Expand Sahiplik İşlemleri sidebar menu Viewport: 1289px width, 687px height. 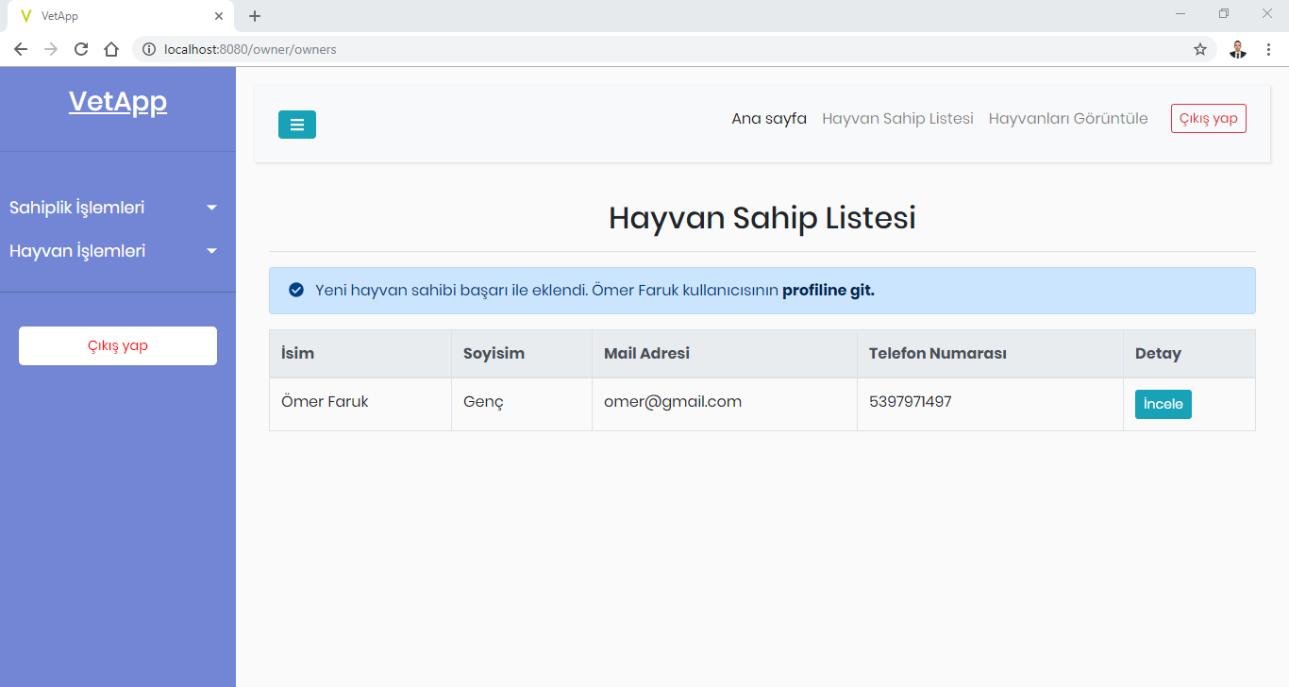(x=113, y=208)
